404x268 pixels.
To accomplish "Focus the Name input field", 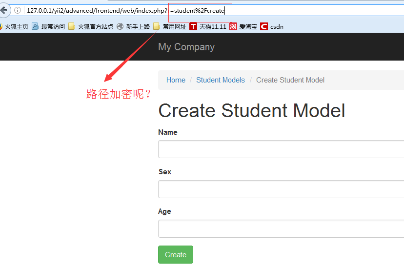I will (x=281, y=149).
